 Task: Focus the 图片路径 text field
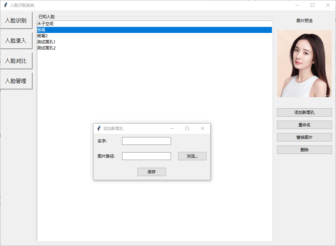(x=146, y=156)
